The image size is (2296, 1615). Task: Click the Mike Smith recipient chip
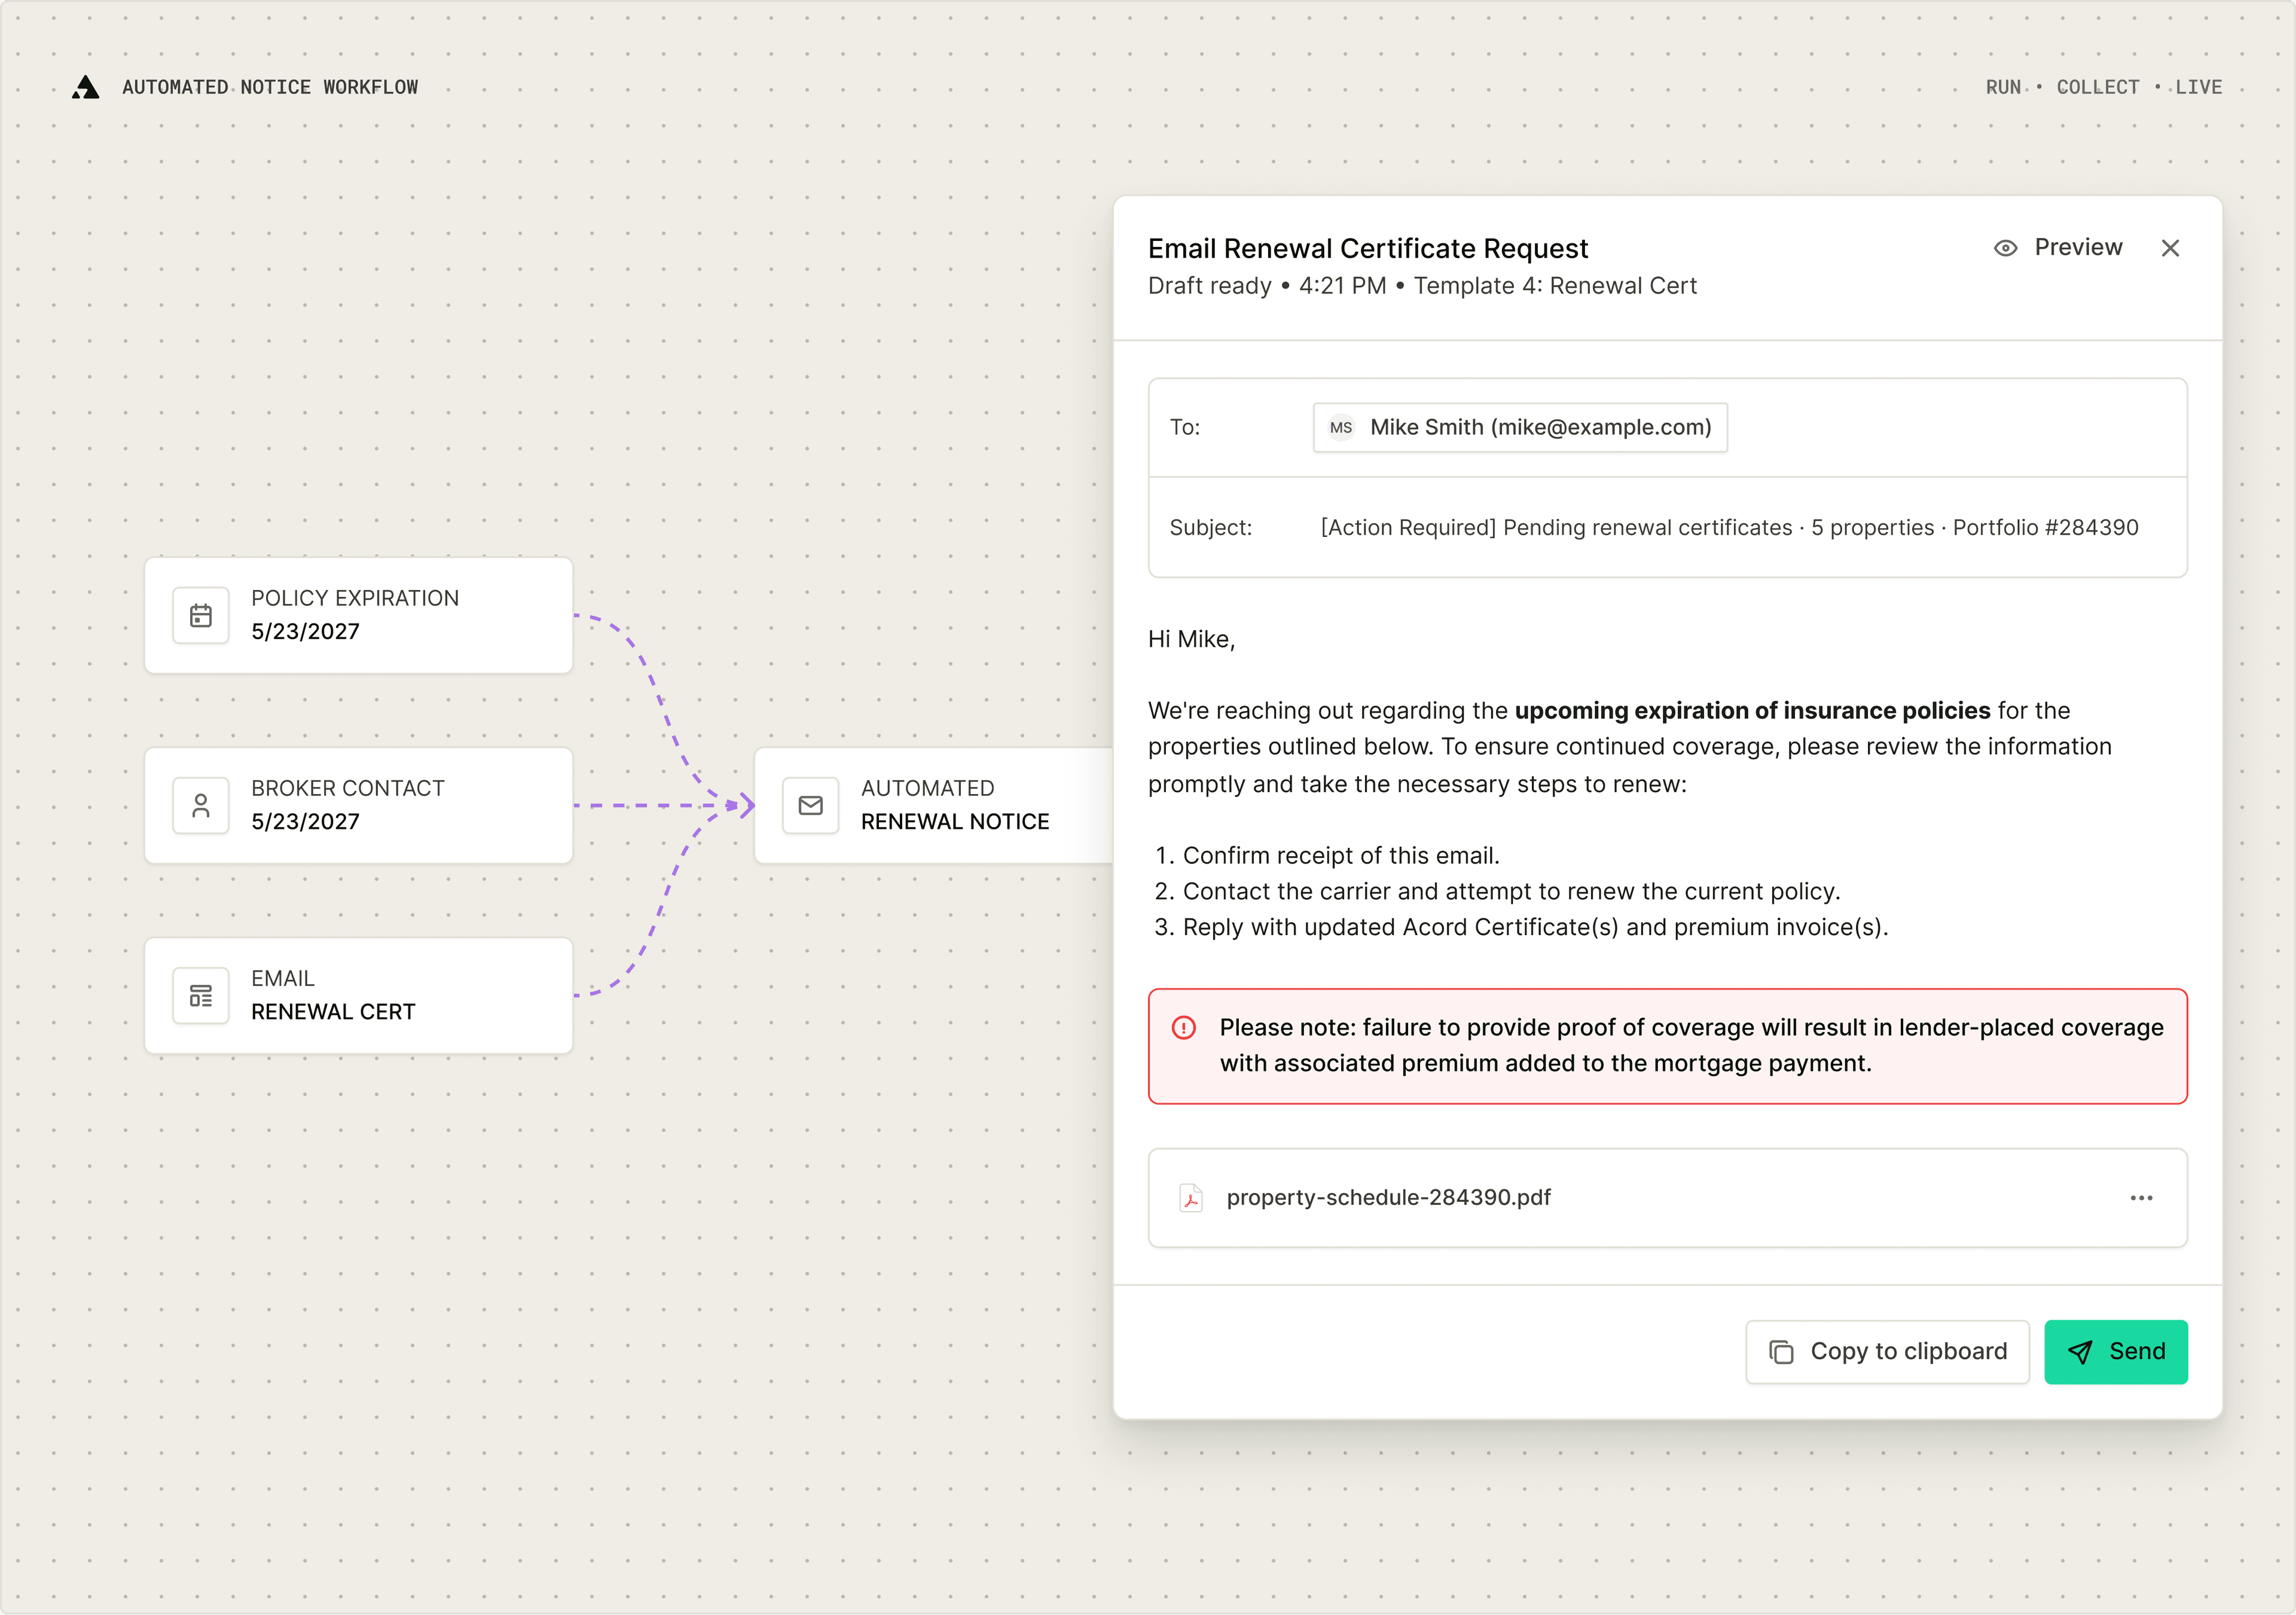pyautogui.click(x=1520, y=428)
